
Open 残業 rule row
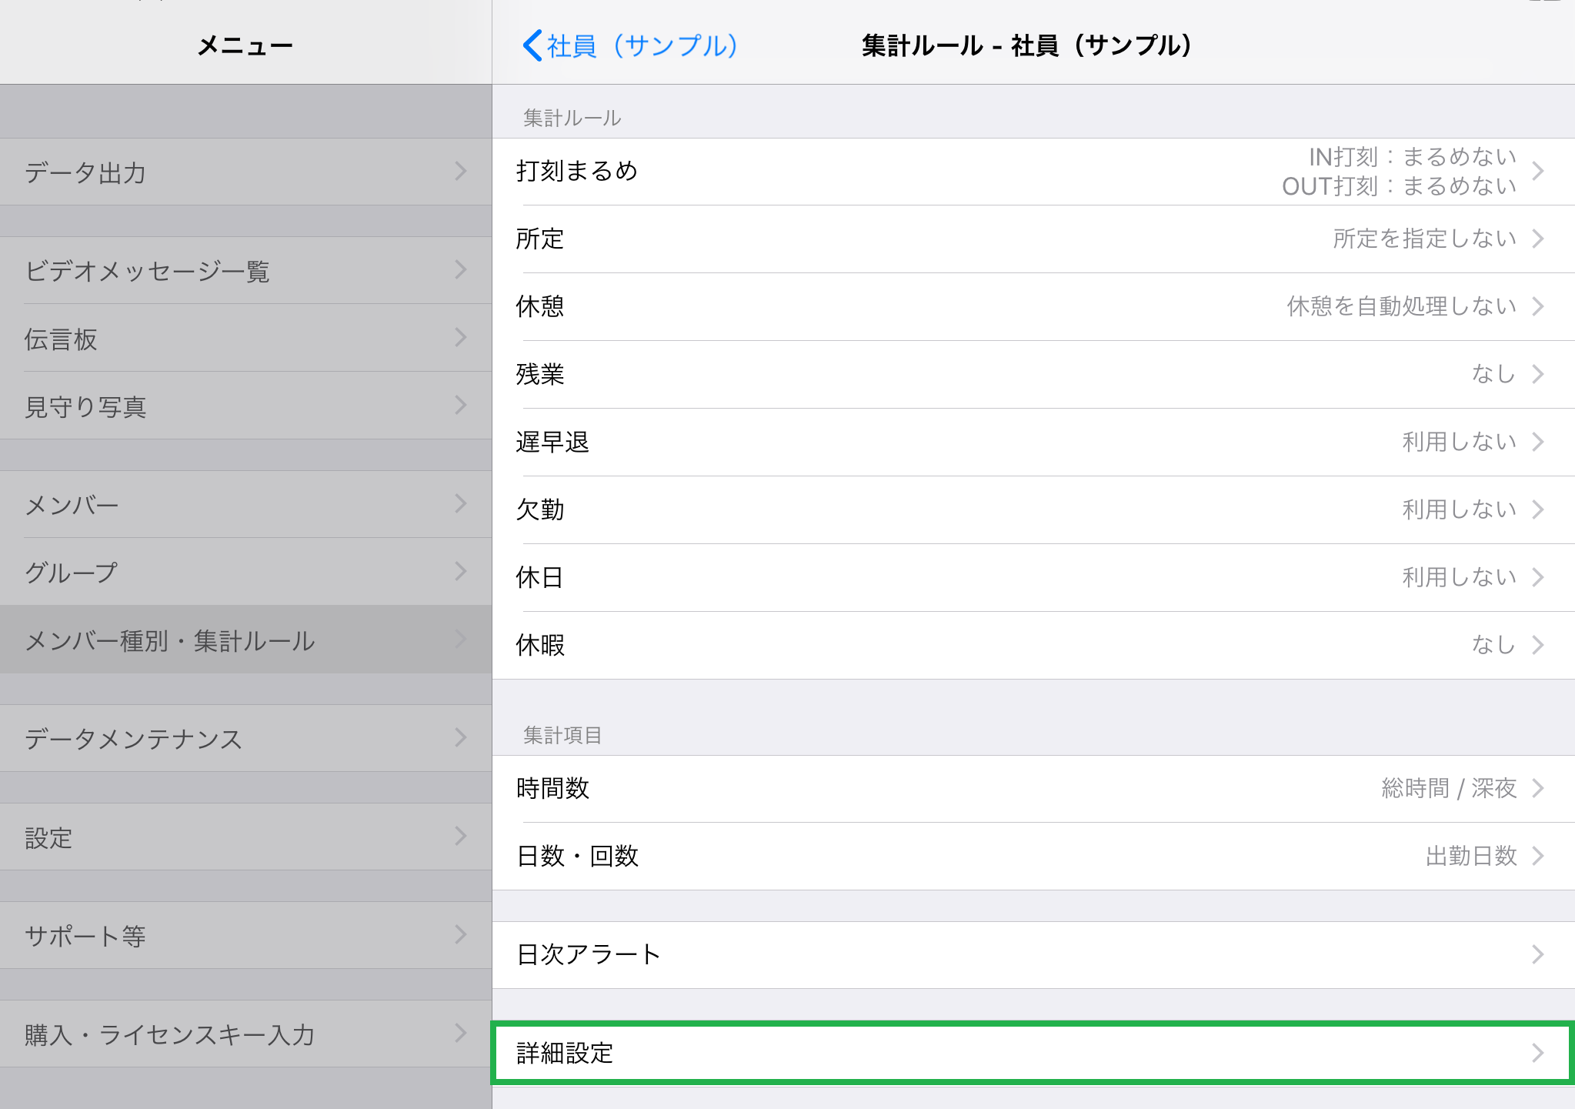pyautogui.click(x=1033, y=375)
